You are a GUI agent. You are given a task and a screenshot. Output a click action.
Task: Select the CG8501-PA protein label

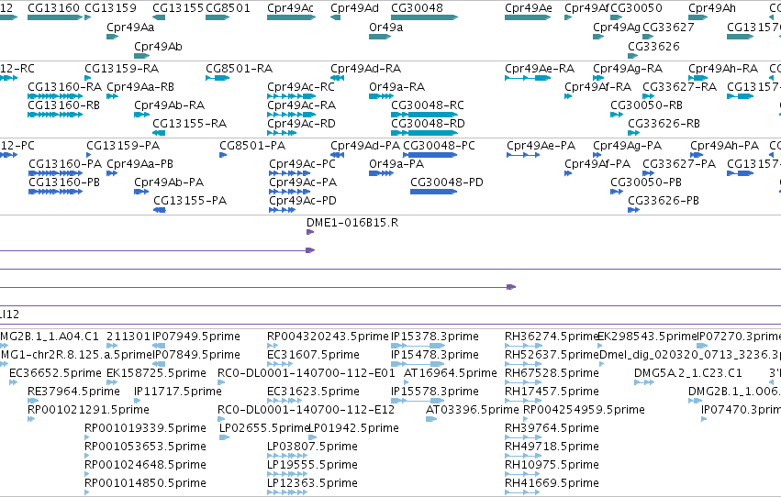[252, 146]
